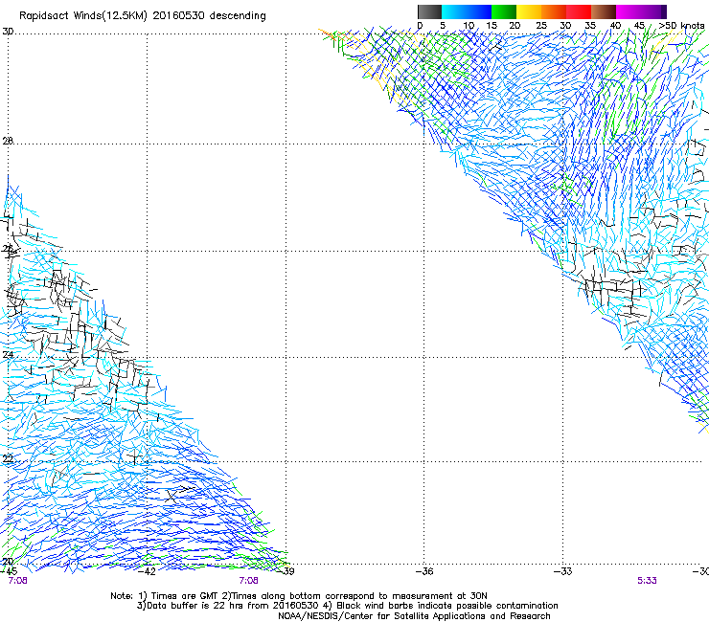Click the '25' legend scale label
709x622 pixels.
(x=540, y=25)
